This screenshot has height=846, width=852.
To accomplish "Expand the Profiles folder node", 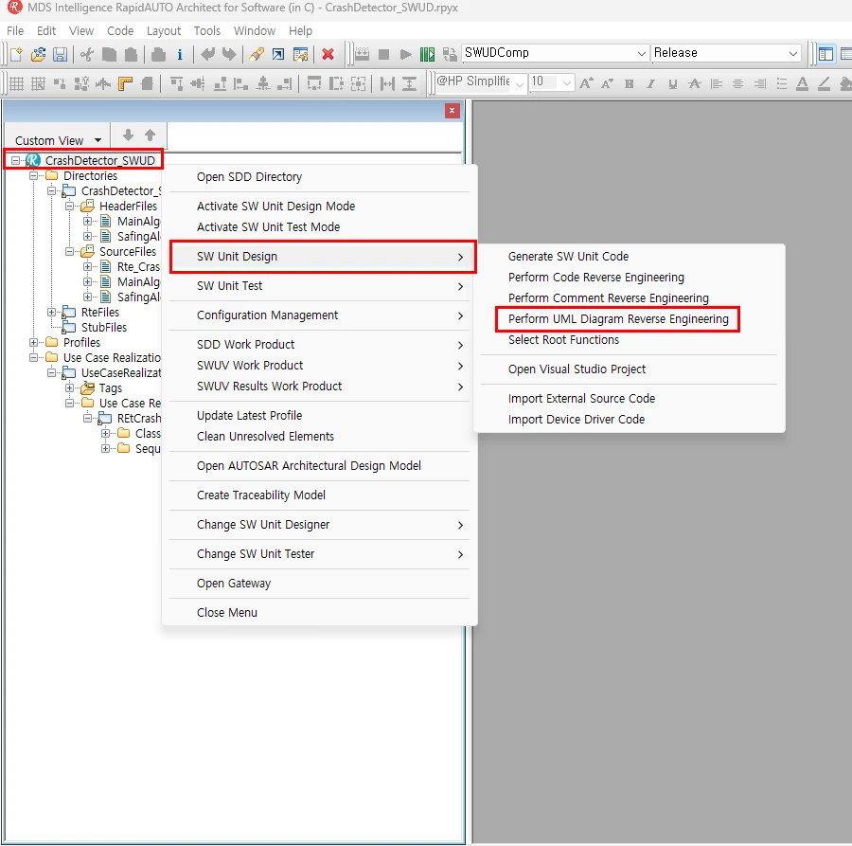I will pyautogui.click(x=34, y=343).
